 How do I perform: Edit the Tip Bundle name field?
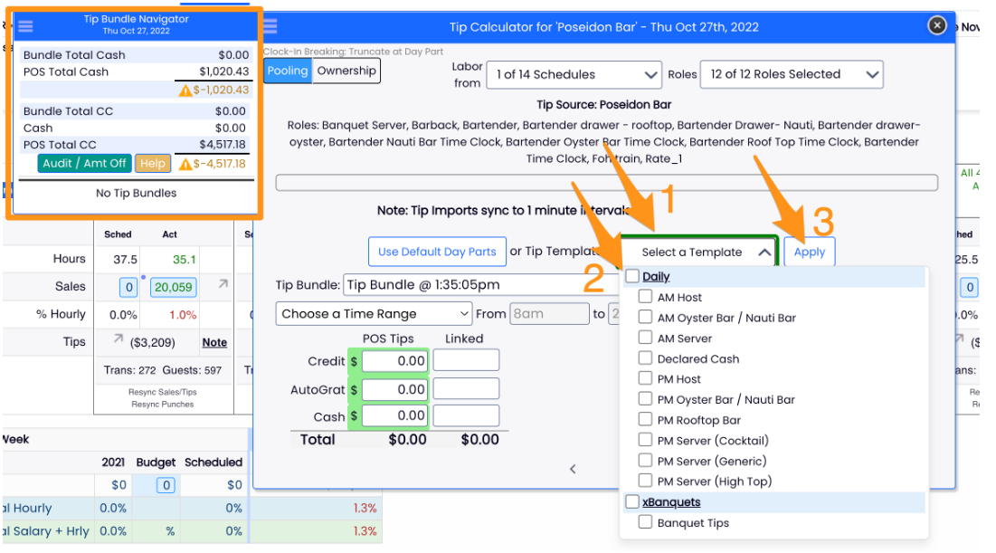click(x=481, y=285)
